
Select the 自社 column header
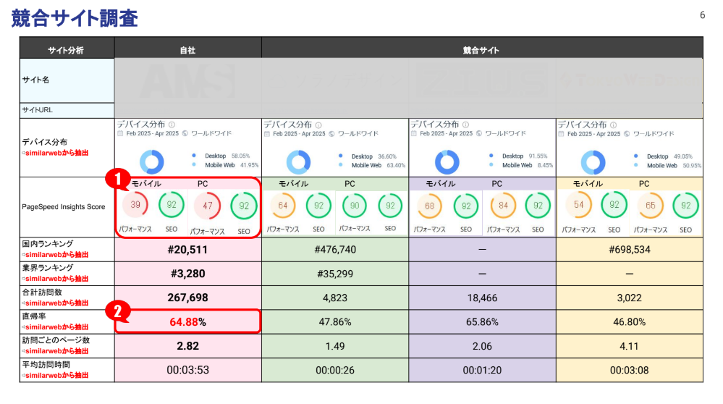[187, 50]
